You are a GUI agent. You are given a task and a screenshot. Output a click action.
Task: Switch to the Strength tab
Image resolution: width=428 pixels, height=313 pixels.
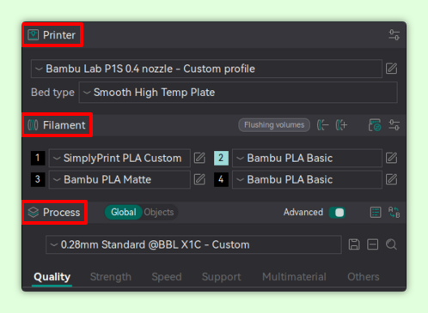click(111, 277)
